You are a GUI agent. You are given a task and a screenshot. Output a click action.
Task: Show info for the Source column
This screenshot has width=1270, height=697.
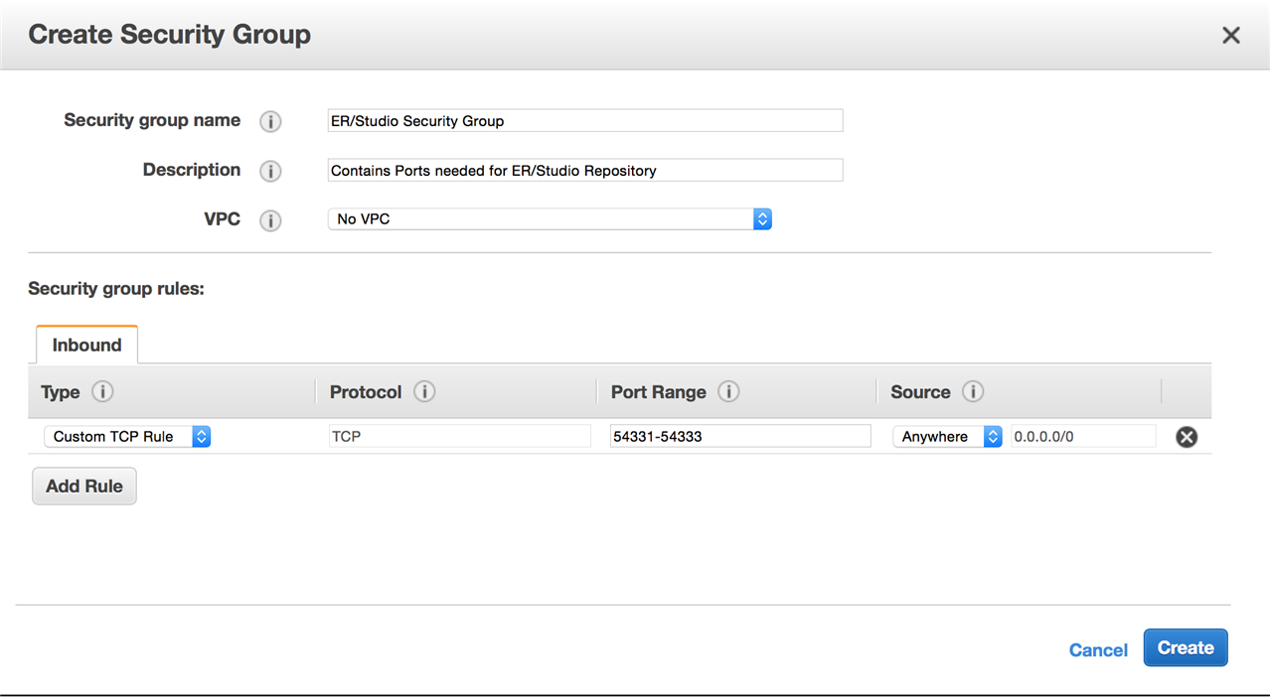point(973,392)
